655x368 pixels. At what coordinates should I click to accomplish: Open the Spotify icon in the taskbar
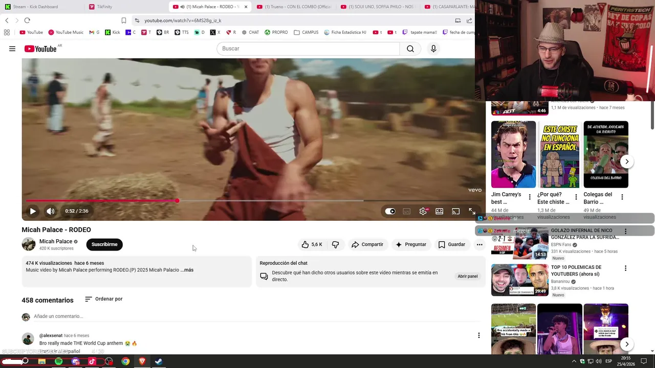(x=59, y=361)
